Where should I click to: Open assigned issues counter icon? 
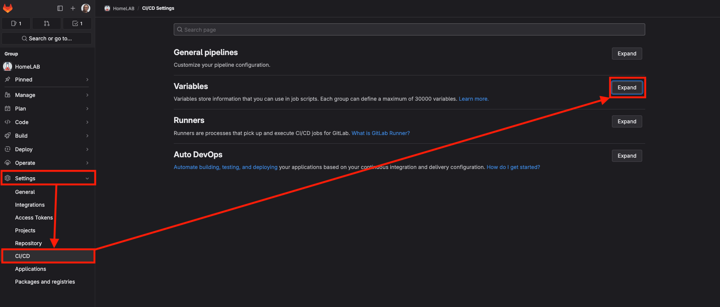(16, 23)
